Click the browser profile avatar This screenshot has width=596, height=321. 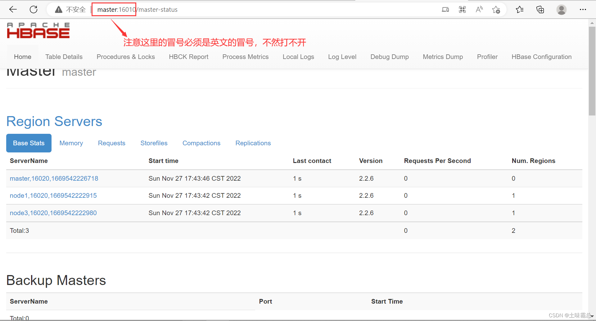561,10
